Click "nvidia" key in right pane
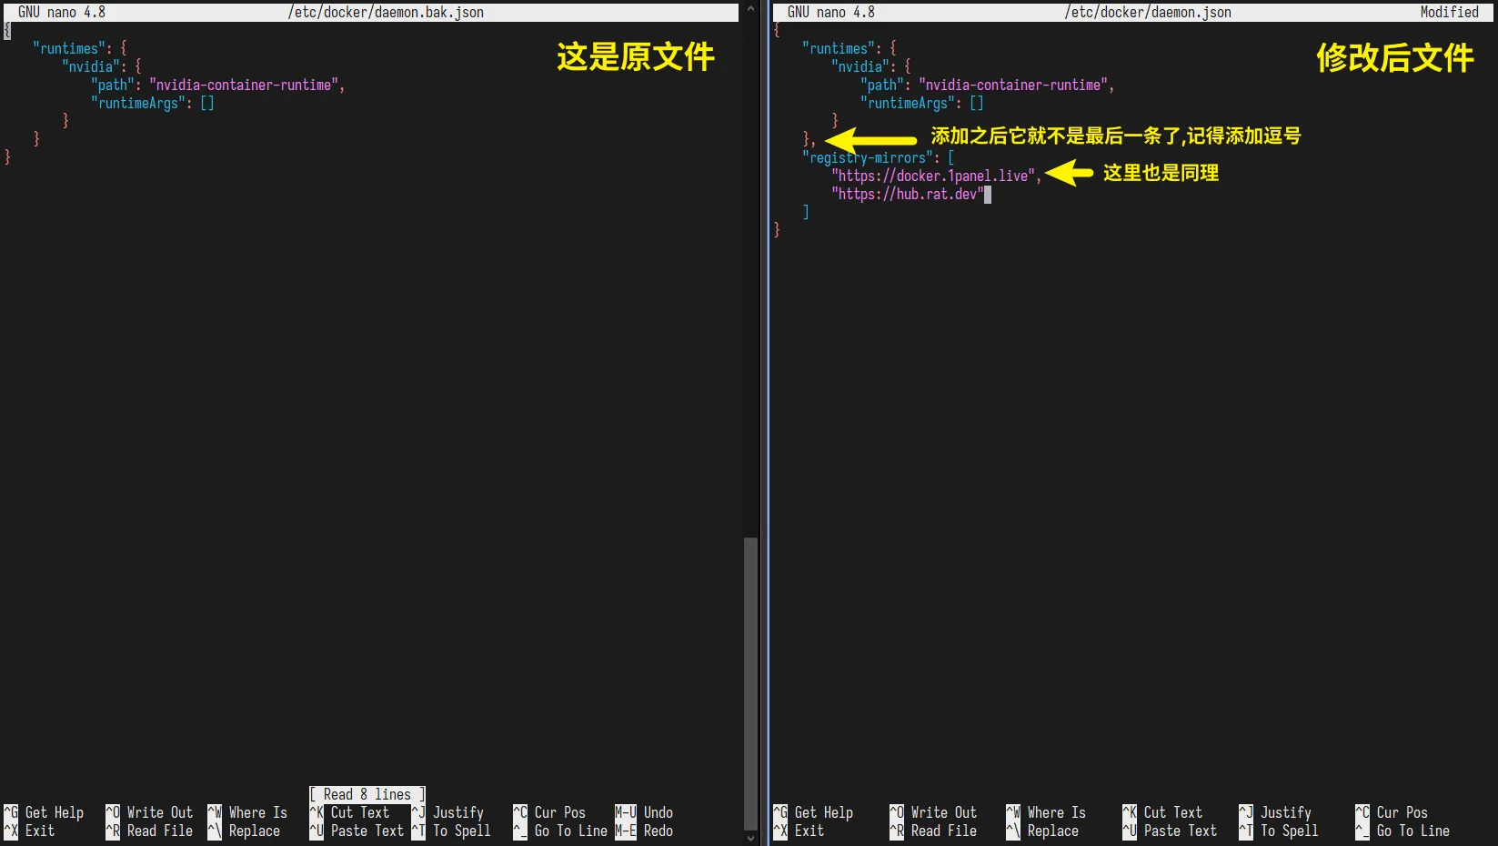Image resolution: width=1498 pixels, height=846 pixels. coord(860,66)
